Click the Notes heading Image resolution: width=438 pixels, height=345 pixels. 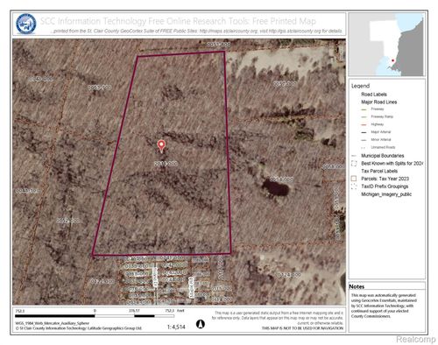357,286
